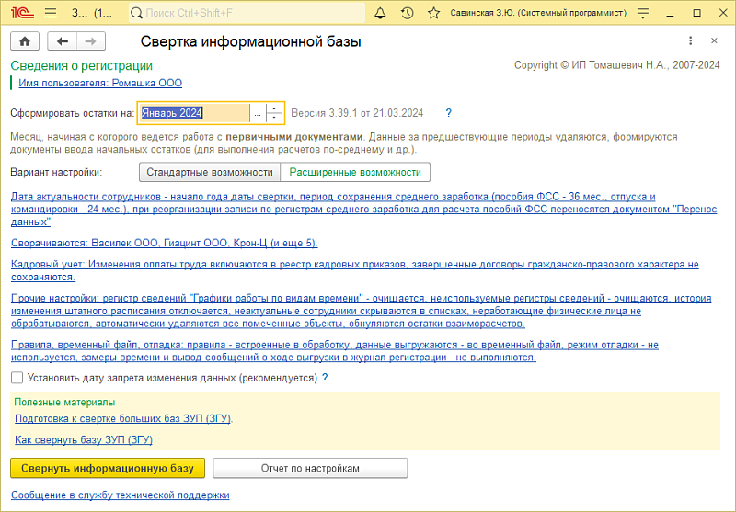This screenshot has width=736, height=512.
Task: Maximize the application window
Action: pos(697,13)
